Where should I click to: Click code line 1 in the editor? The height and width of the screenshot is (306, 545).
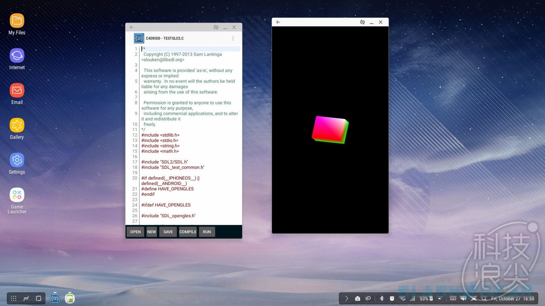[x=191, y=49]
